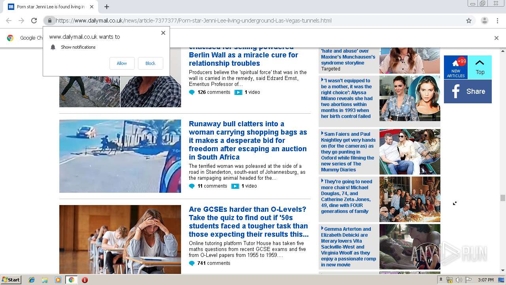Open Alyssa Milano abortions sidebar story
Screen dimensions: 506x285
coord(347,99)
